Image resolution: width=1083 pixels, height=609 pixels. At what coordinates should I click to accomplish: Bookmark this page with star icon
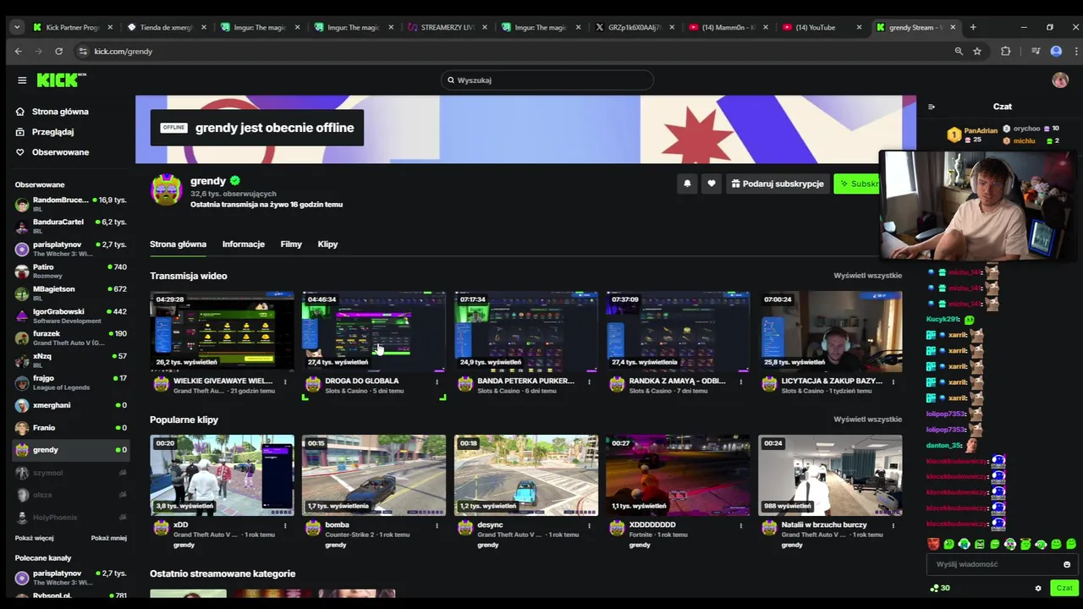[x=977, y=52]
